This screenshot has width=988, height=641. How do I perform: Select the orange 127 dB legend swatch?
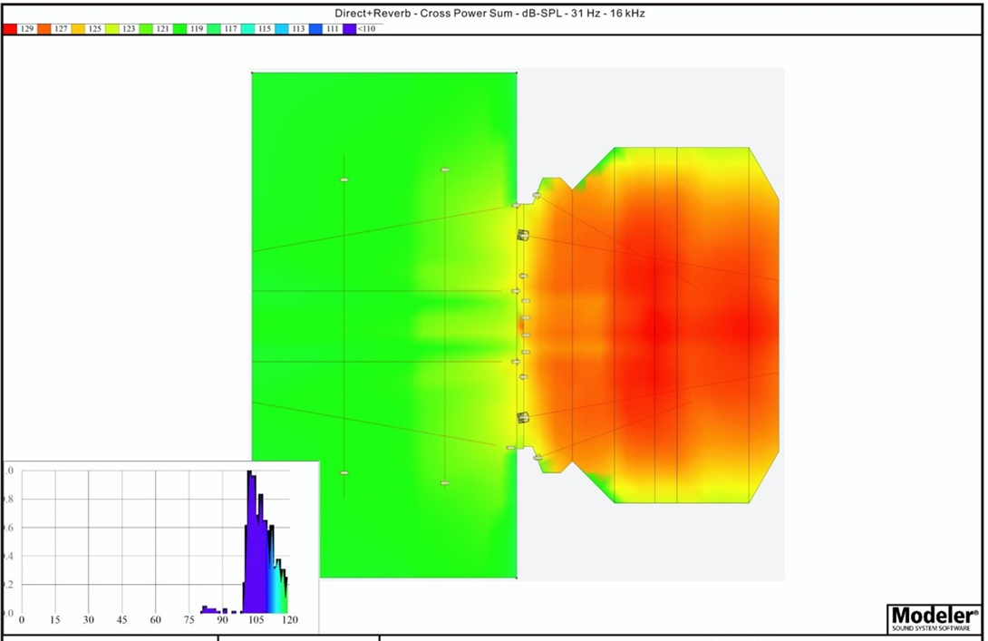point(44,29)
